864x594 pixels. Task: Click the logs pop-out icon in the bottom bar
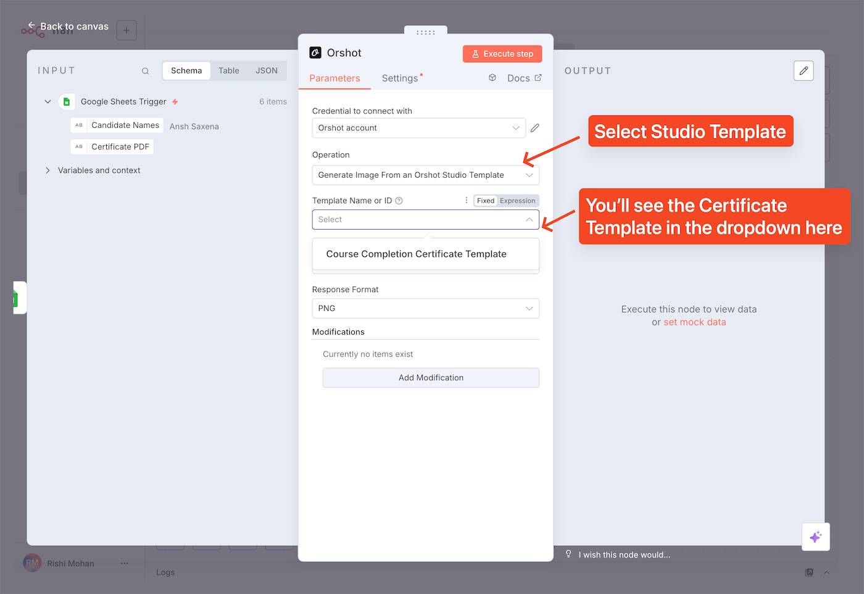click(x=809, y=572)
